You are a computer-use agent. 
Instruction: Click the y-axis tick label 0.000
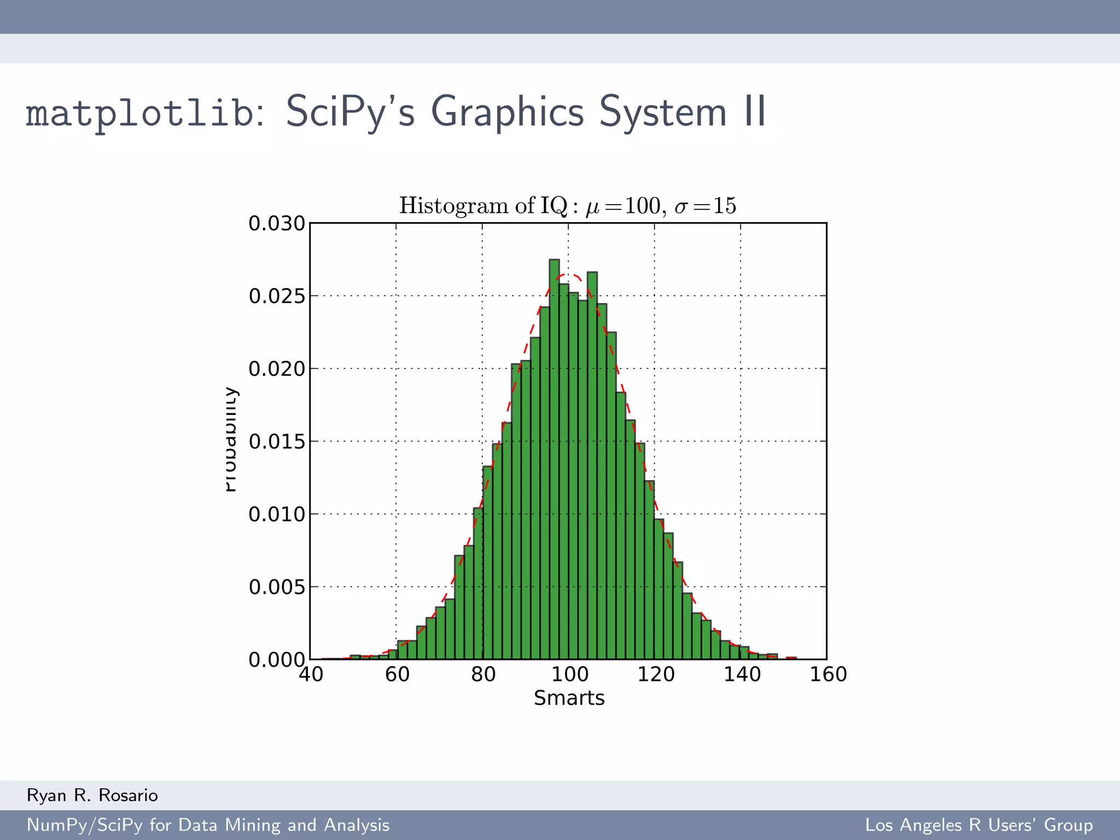[277, 660]
